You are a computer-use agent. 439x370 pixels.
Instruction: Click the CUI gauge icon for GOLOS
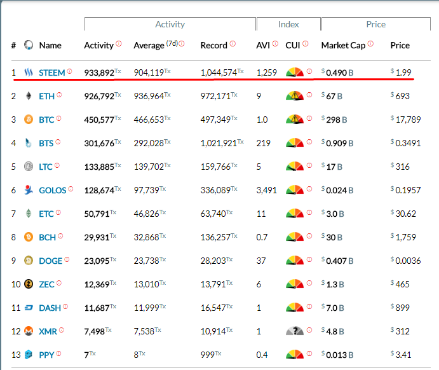295,189
